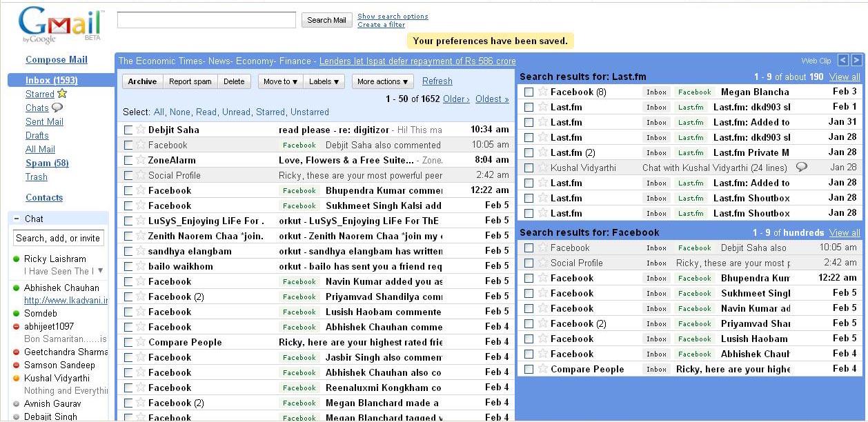The width and height of the screenshot is (868, 422).
Task: Collapse the Chat panel
Action: pyautogui.click(x=16, y=219)
